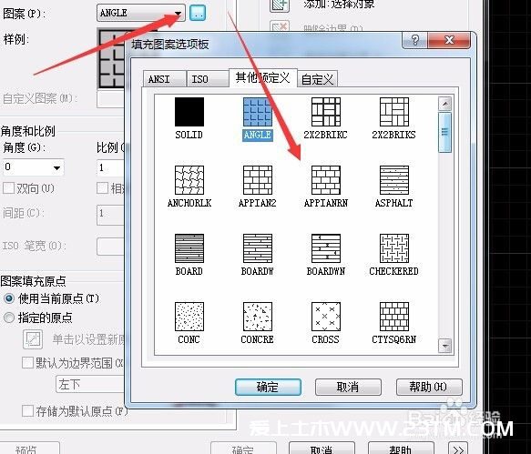Select the ASPHALT pattern icon

[394, 180]
